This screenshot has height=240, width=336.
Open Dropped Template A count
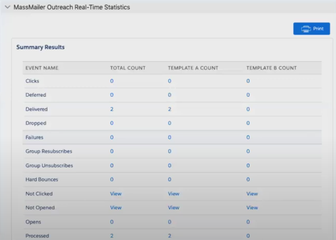[169, 123]
